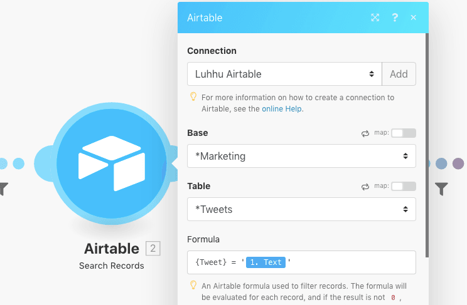Click the Add connection button
Image resolution: width=467 pixels, height=305 pixels.
[399, 74]
